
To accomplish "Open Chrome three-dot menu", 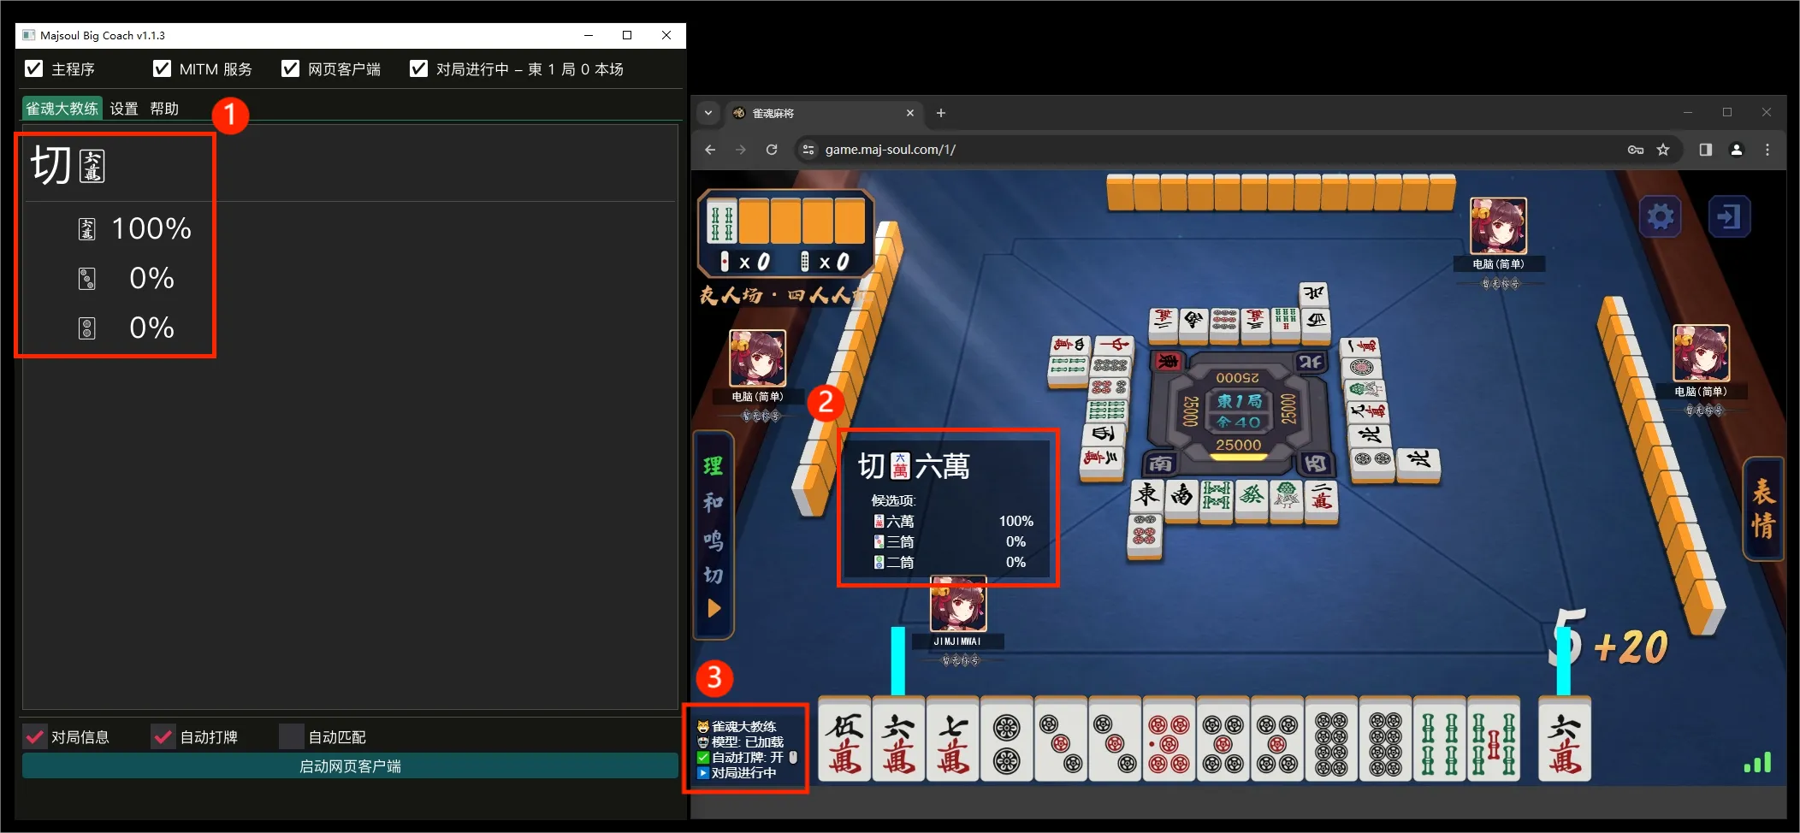I will 1767,150.
